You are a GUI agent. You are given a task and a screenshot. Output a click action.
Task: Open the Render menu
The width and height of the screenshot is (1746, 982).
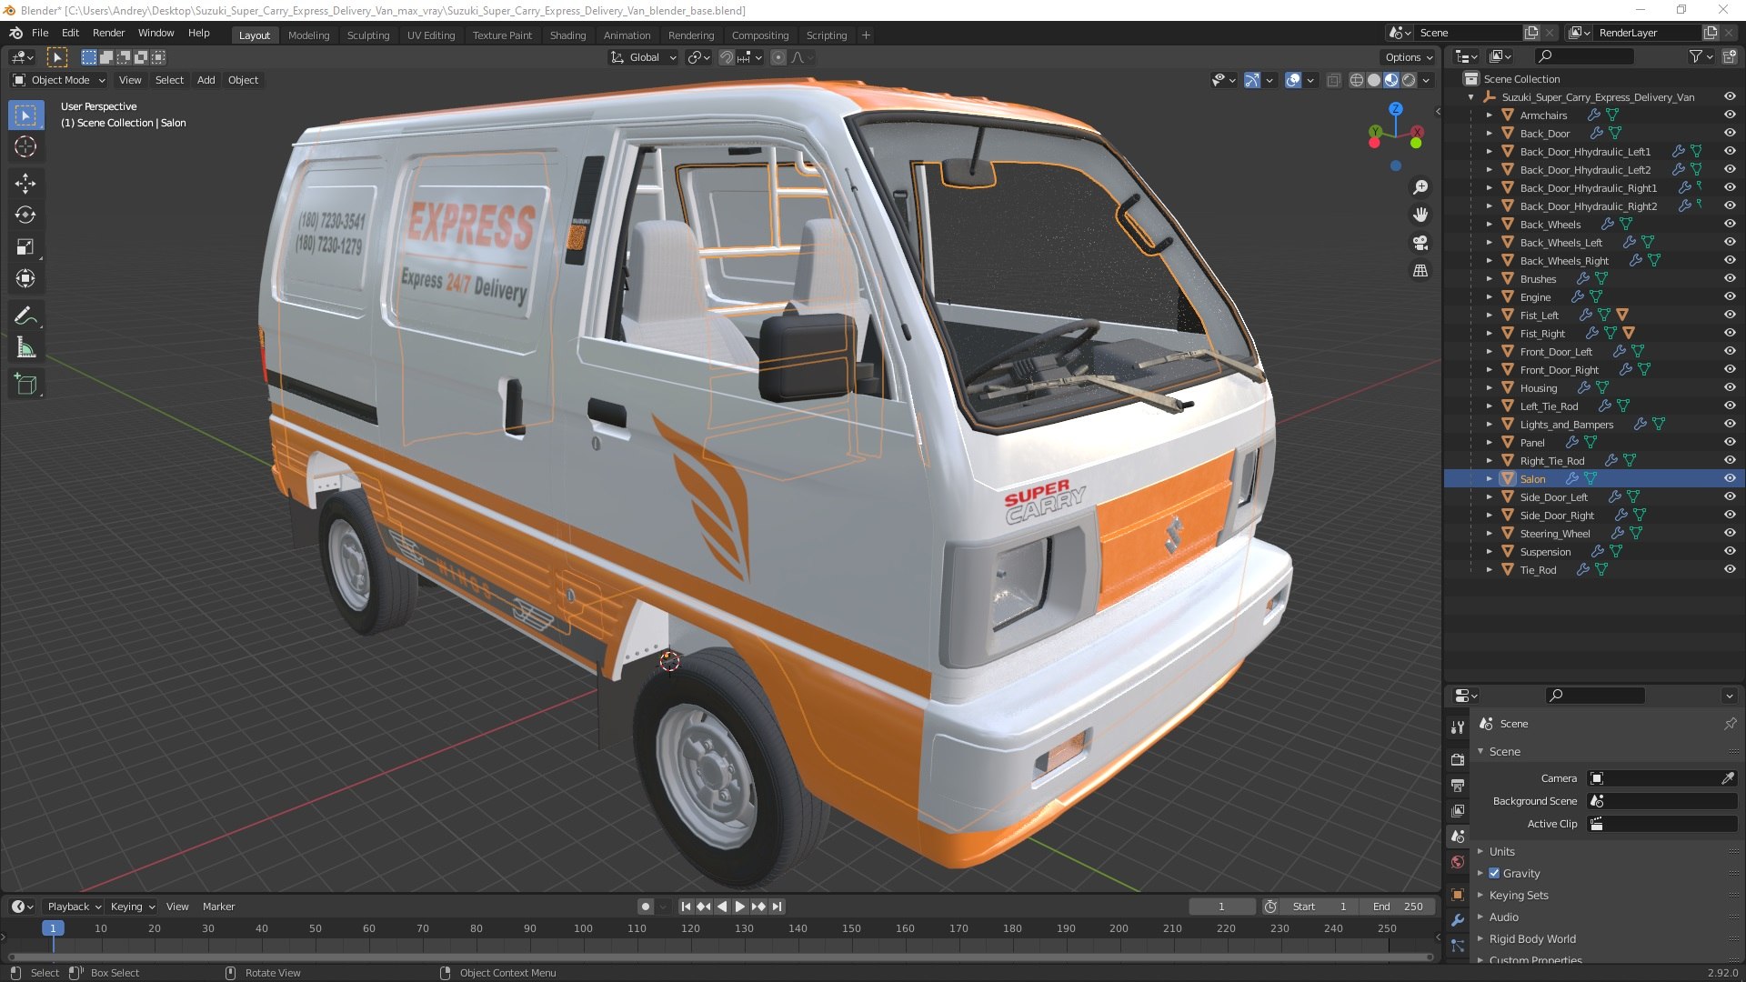108,33
